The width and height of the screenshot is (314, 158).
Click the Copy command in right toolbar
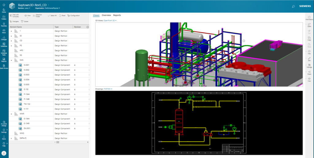(309, 39)
